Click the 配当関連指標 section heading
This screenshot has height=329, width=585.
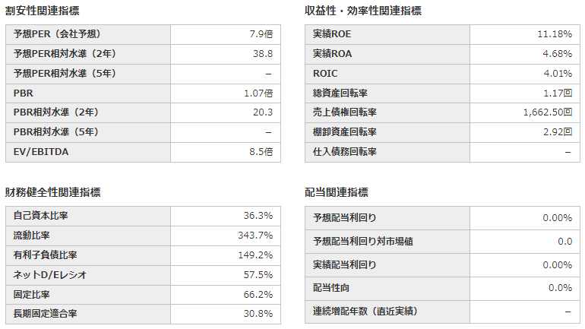(x=337, y=192)
